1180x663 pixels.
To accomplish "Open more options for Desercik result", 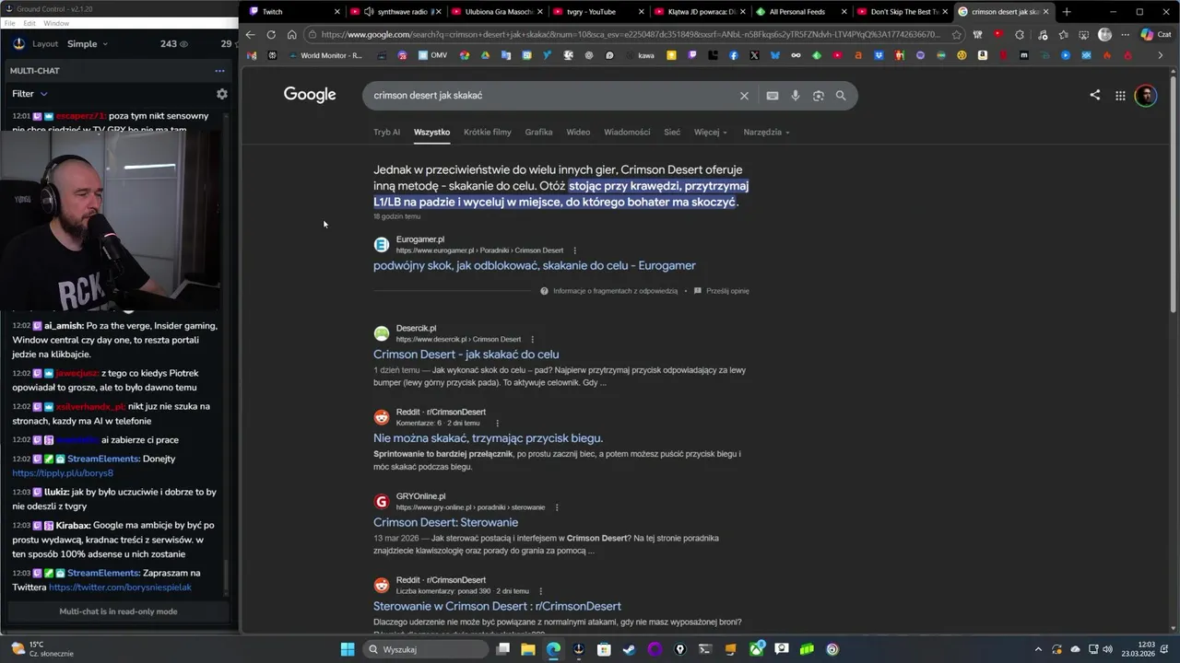I will (x=532, y=339).
